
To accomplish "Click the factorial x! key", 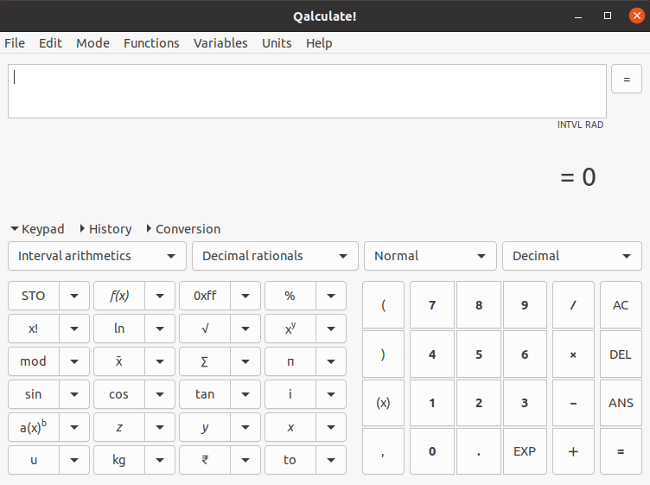I will 33,329.
